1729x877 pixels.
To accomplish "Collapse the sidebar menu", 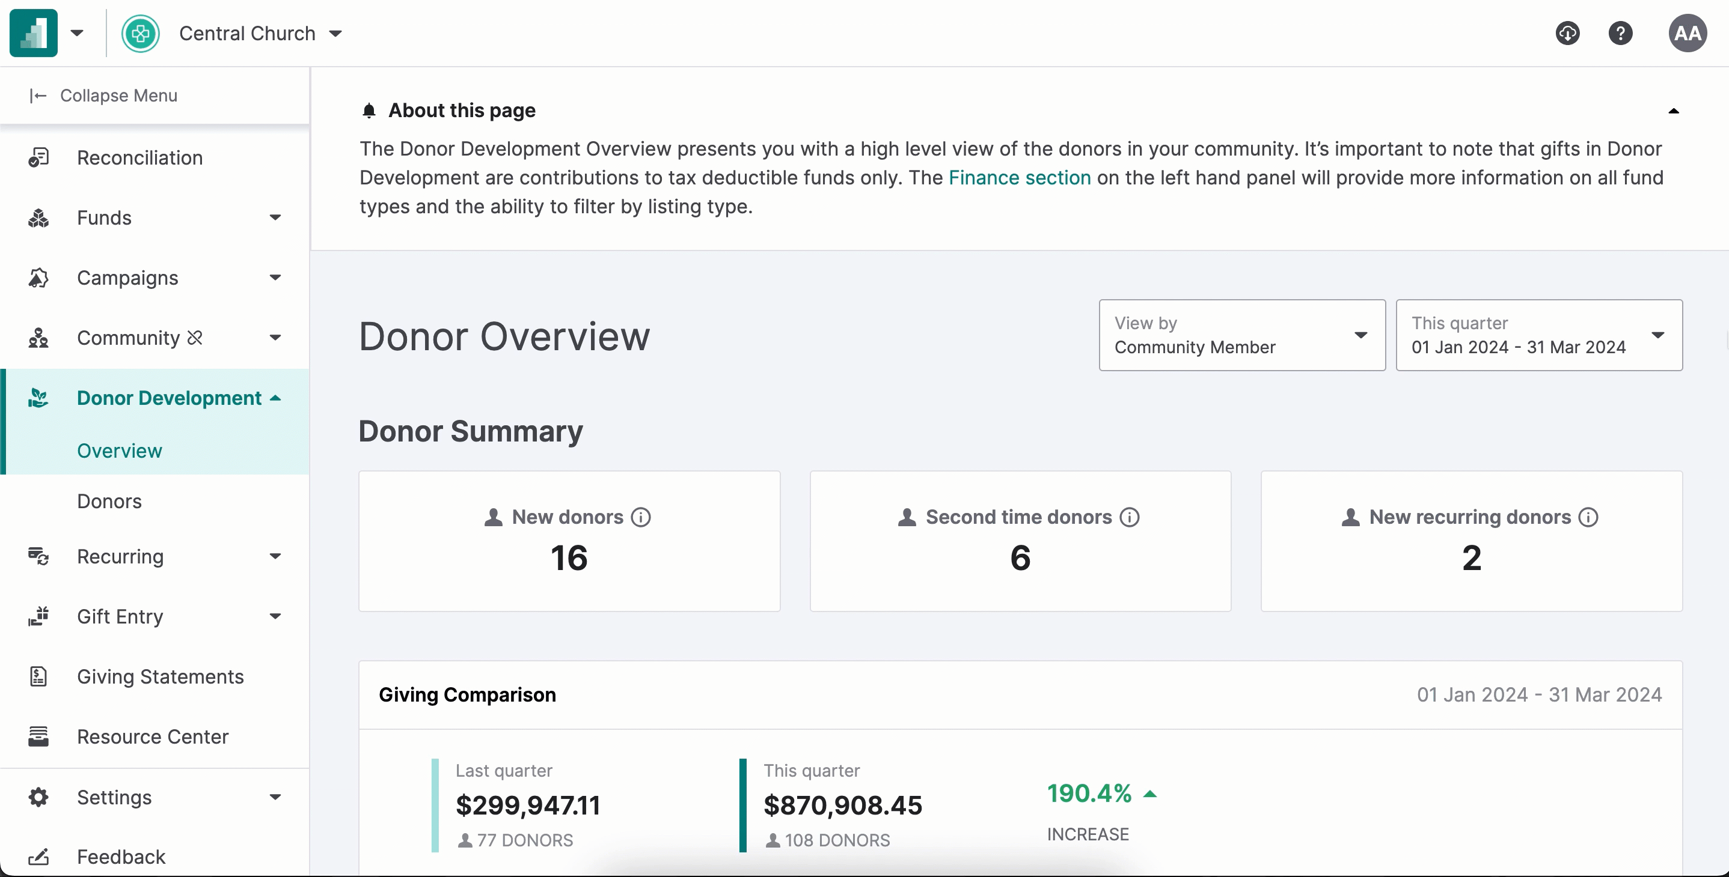I will 104,96.
